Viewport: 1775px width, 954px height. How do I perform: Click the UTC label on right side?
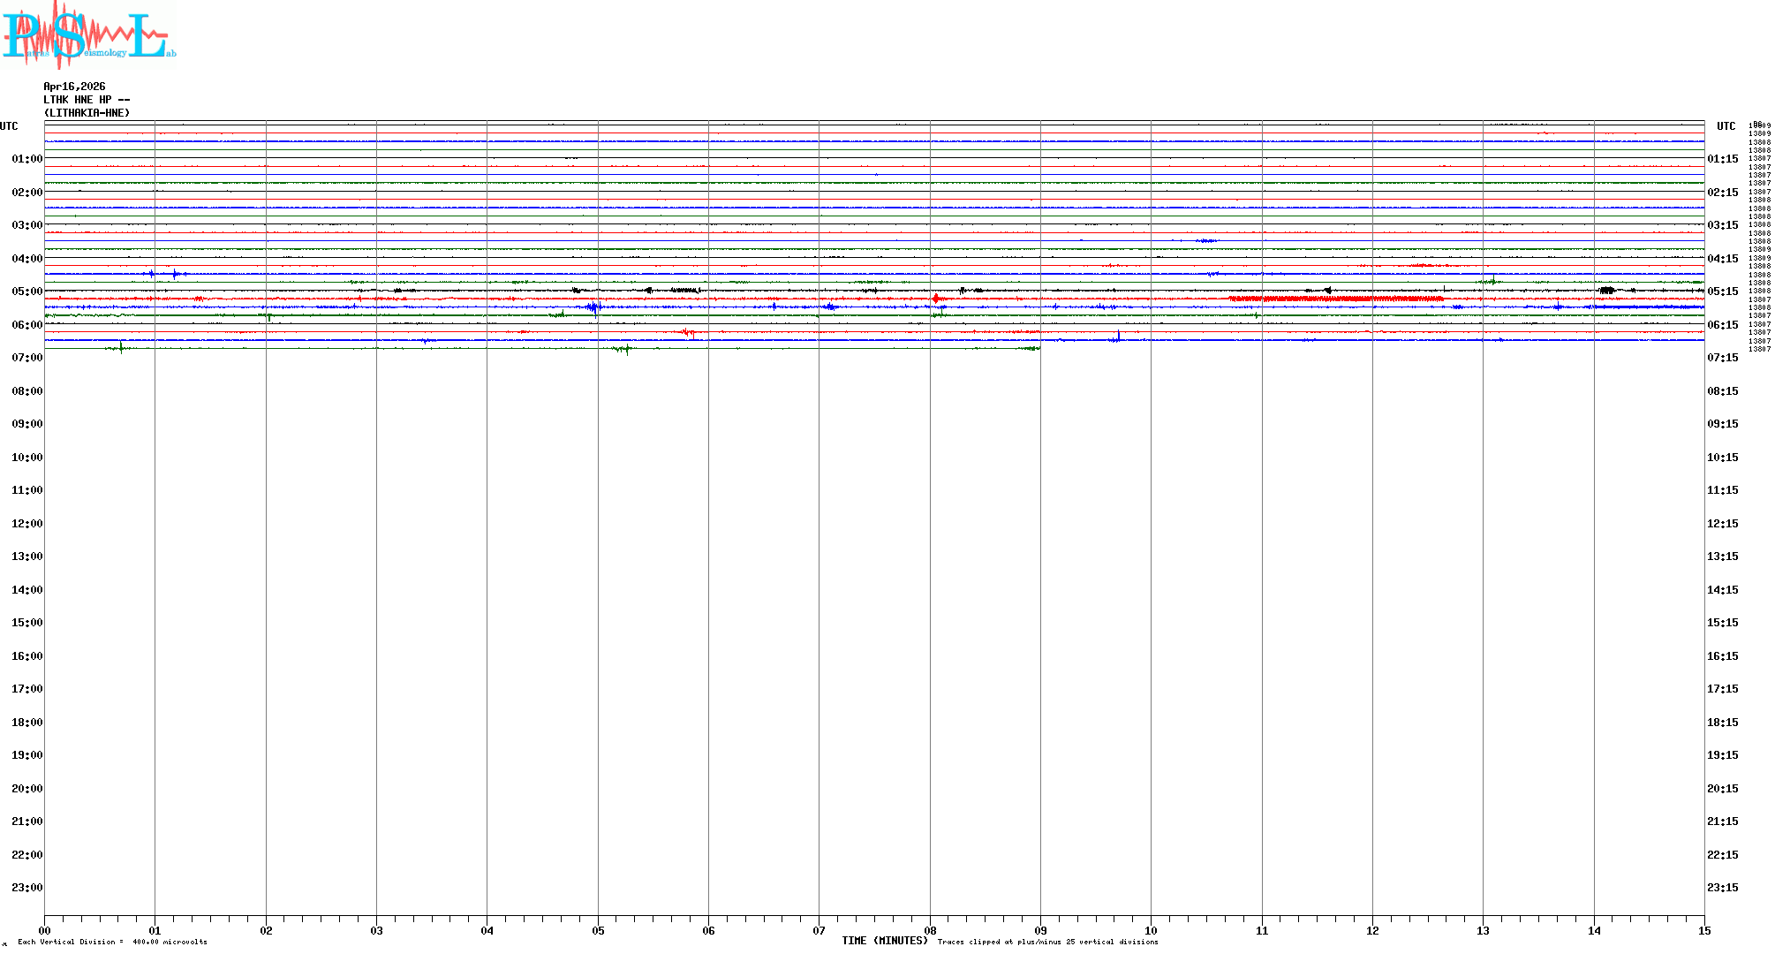point(1726,126)
